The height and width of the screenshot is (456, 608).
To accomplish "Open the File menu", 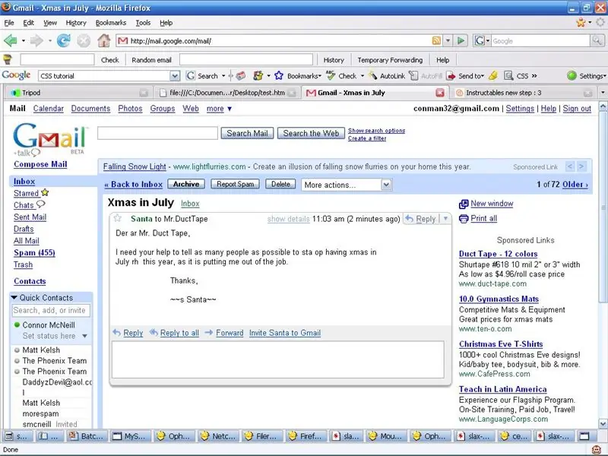I will (9, 23).
